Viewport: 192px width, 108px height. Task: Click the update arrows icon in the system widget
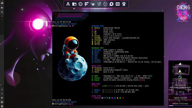click(x=180, y=77)
